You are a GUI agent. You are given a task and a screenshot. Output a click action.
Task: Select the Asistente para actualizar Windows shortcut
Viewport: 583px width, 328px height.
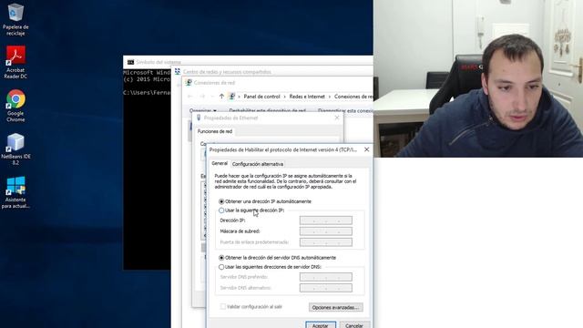[x=15, y=192]
